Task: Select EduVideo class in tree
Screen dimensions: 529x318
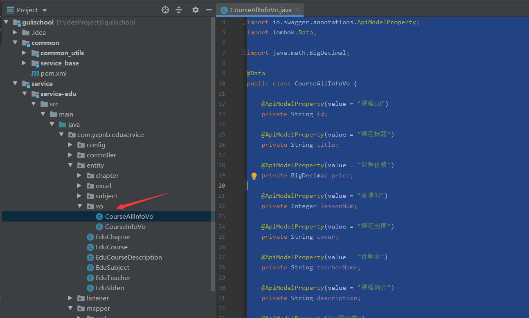Action: pyautogui.click(x=110, y=288)
